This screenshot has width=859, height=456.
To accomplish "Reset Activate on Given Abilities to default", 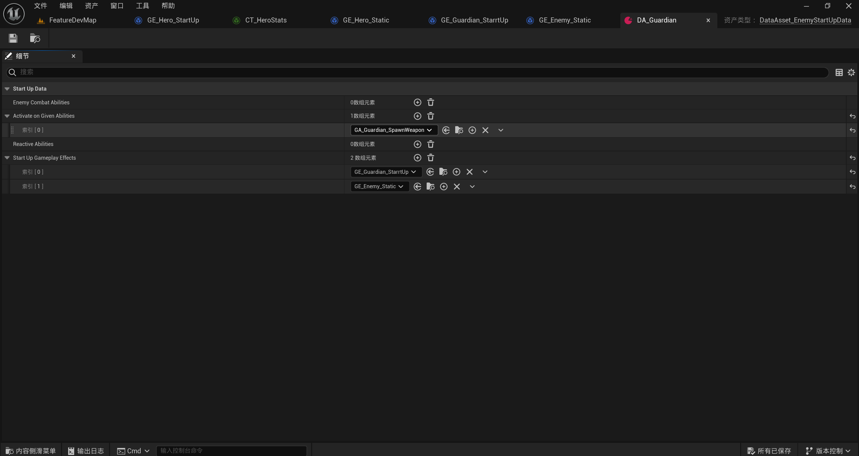I will pos(852,116).
